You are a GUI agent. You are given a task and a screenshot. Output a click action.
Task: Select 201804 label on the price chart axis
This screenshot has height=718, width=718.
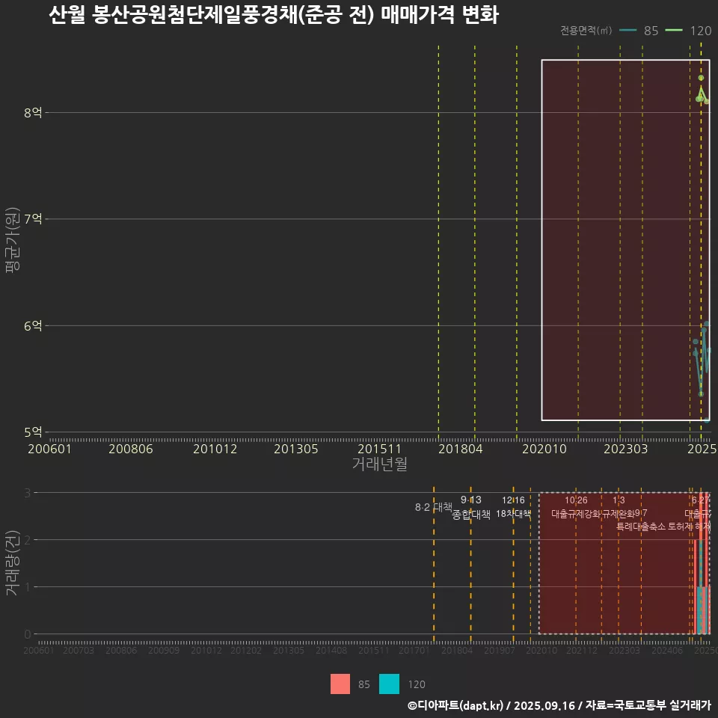coord(461,449)
